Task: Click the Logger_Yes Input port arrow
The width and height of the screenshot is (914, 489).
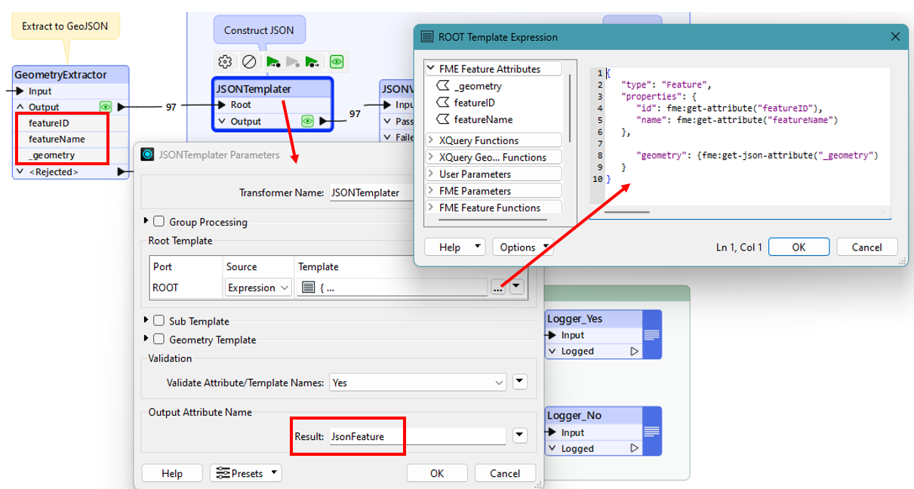Action: pos(552,335)
